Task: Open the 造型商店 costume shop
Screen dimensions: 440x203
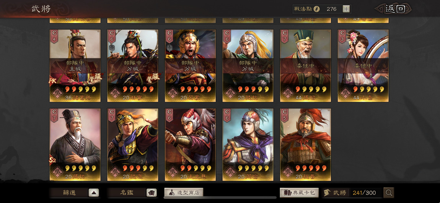Action: 184,193
